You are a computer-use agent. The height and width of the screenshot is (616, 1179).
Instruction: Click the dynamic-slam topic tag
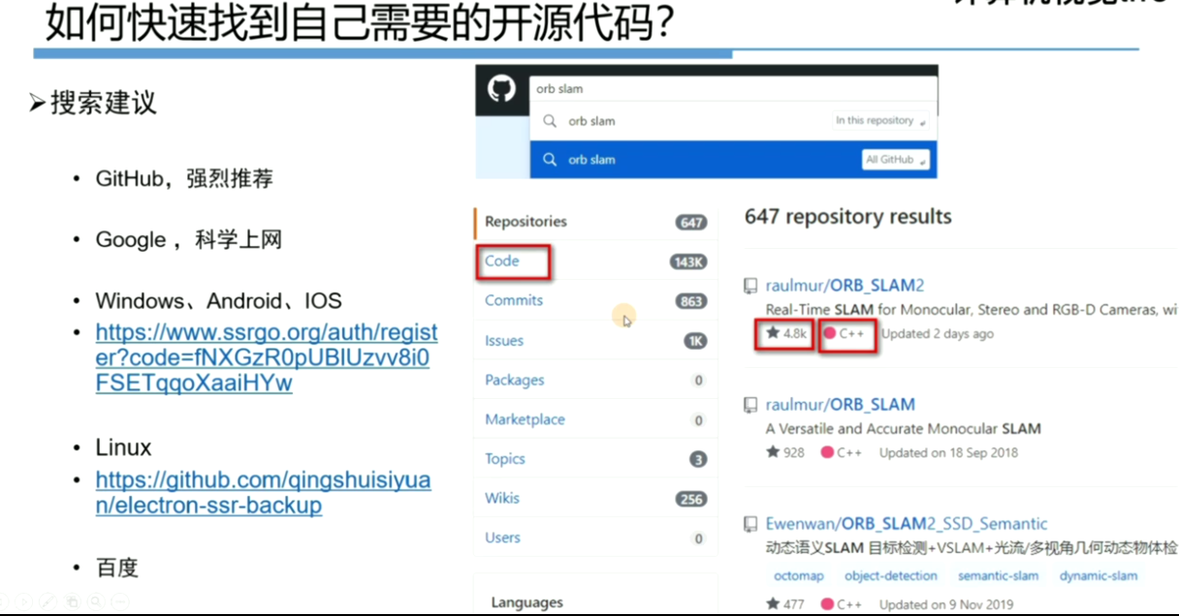coord(1099,576)
